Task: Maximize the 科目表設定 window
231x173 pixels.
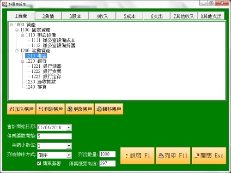Action: pyautogui.click(x=212, y=3)
